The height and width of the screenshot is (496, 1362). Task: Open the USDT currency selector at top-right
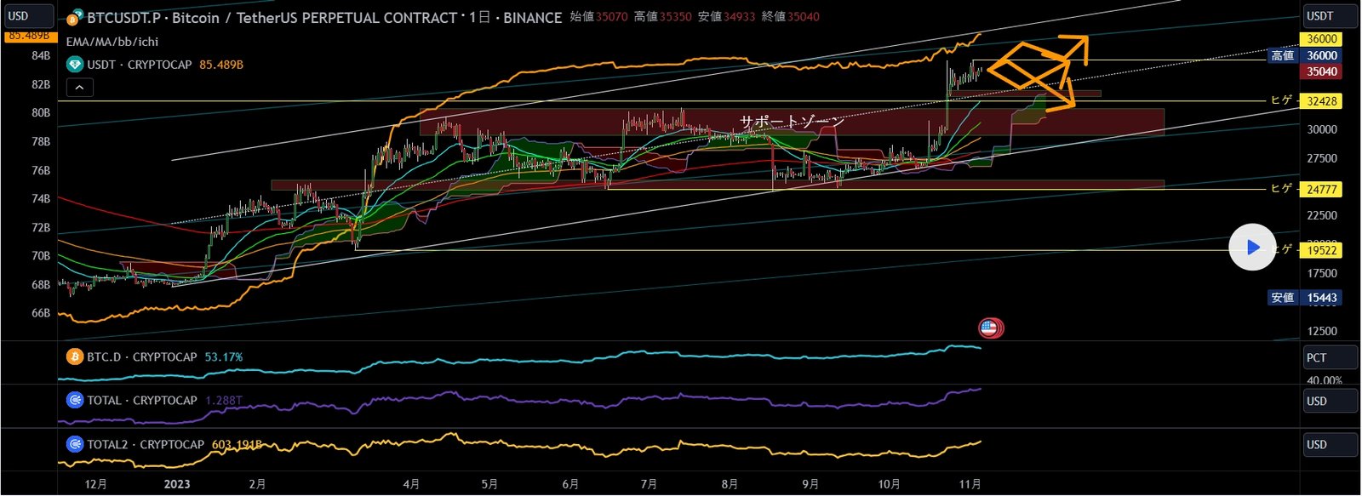1330,15
